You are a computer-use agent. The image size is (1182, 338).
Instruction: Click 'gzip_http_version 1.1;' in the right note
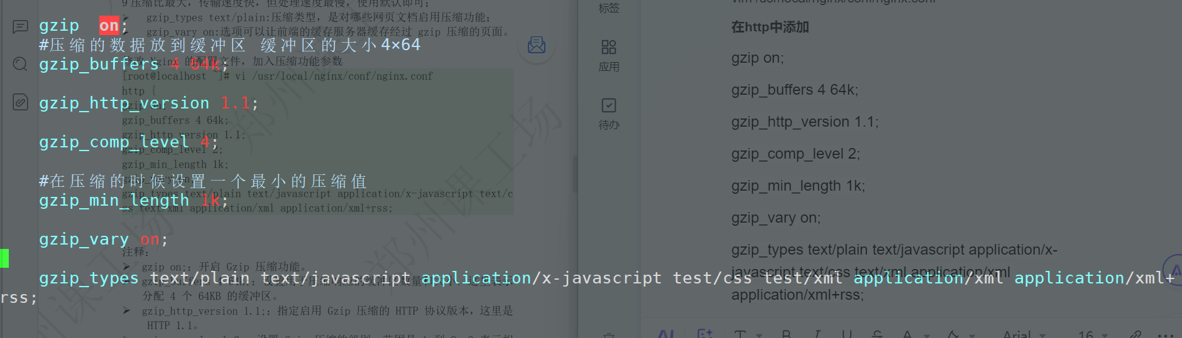805,122
